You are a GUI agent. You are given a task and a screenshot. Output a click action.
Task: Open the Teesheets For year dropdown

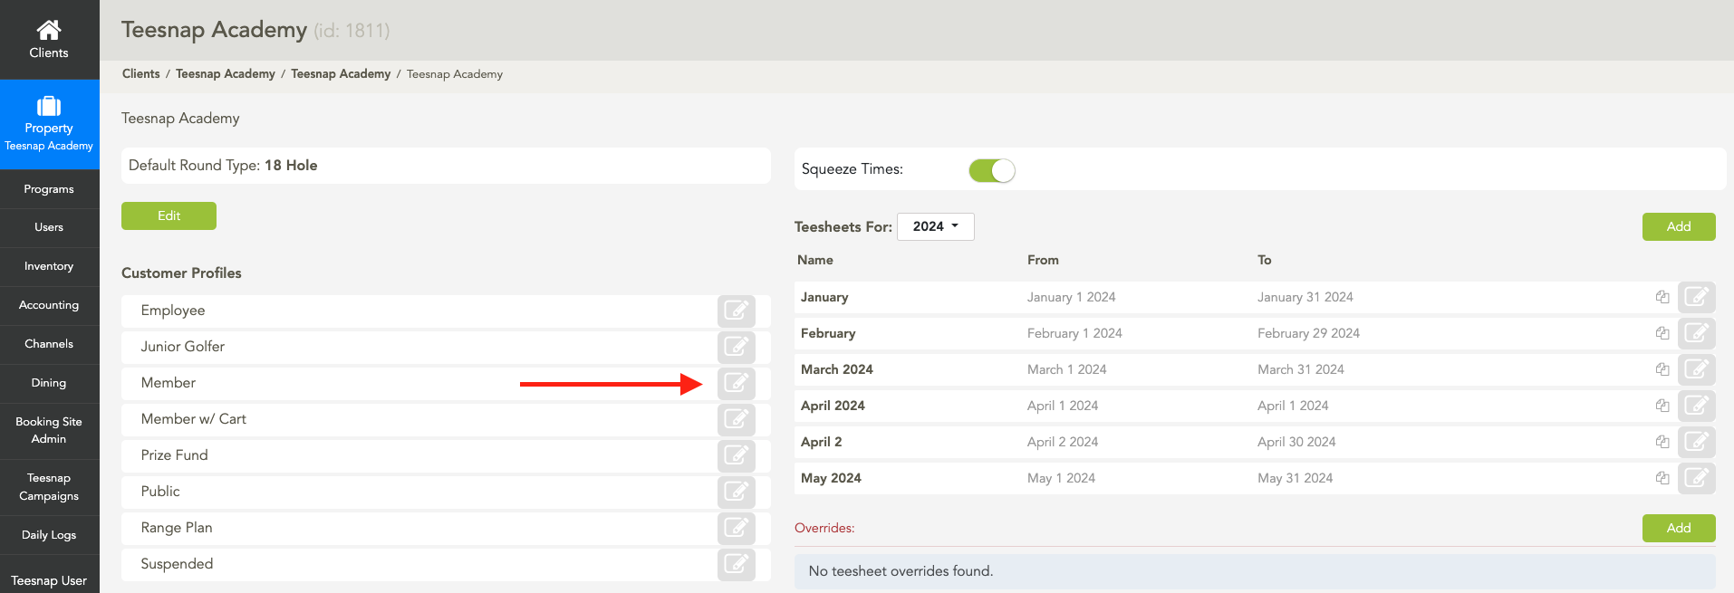click(x=936, y=226)
